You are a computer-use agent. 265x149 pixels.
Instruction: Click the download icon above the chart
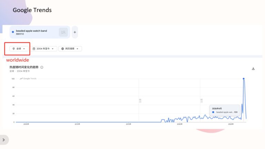[253, 69]
